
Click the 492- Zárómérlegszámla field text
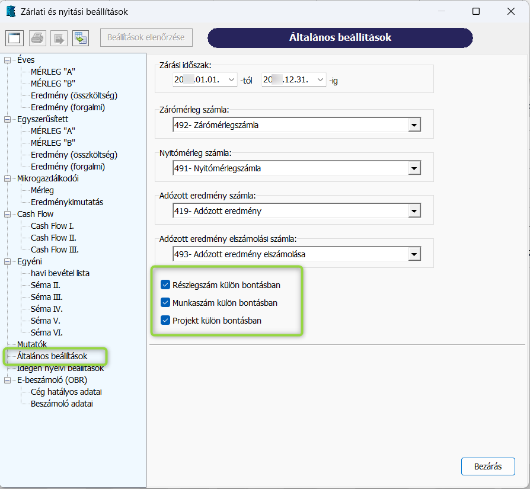216,125
